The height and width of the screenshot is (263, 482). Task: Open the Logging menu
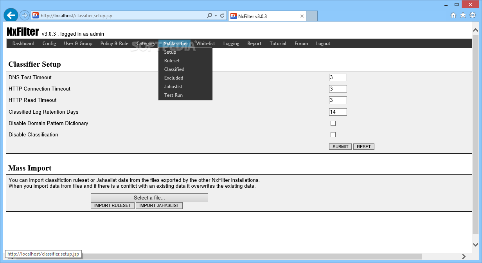pyautogui.click(x=231, y=44)
